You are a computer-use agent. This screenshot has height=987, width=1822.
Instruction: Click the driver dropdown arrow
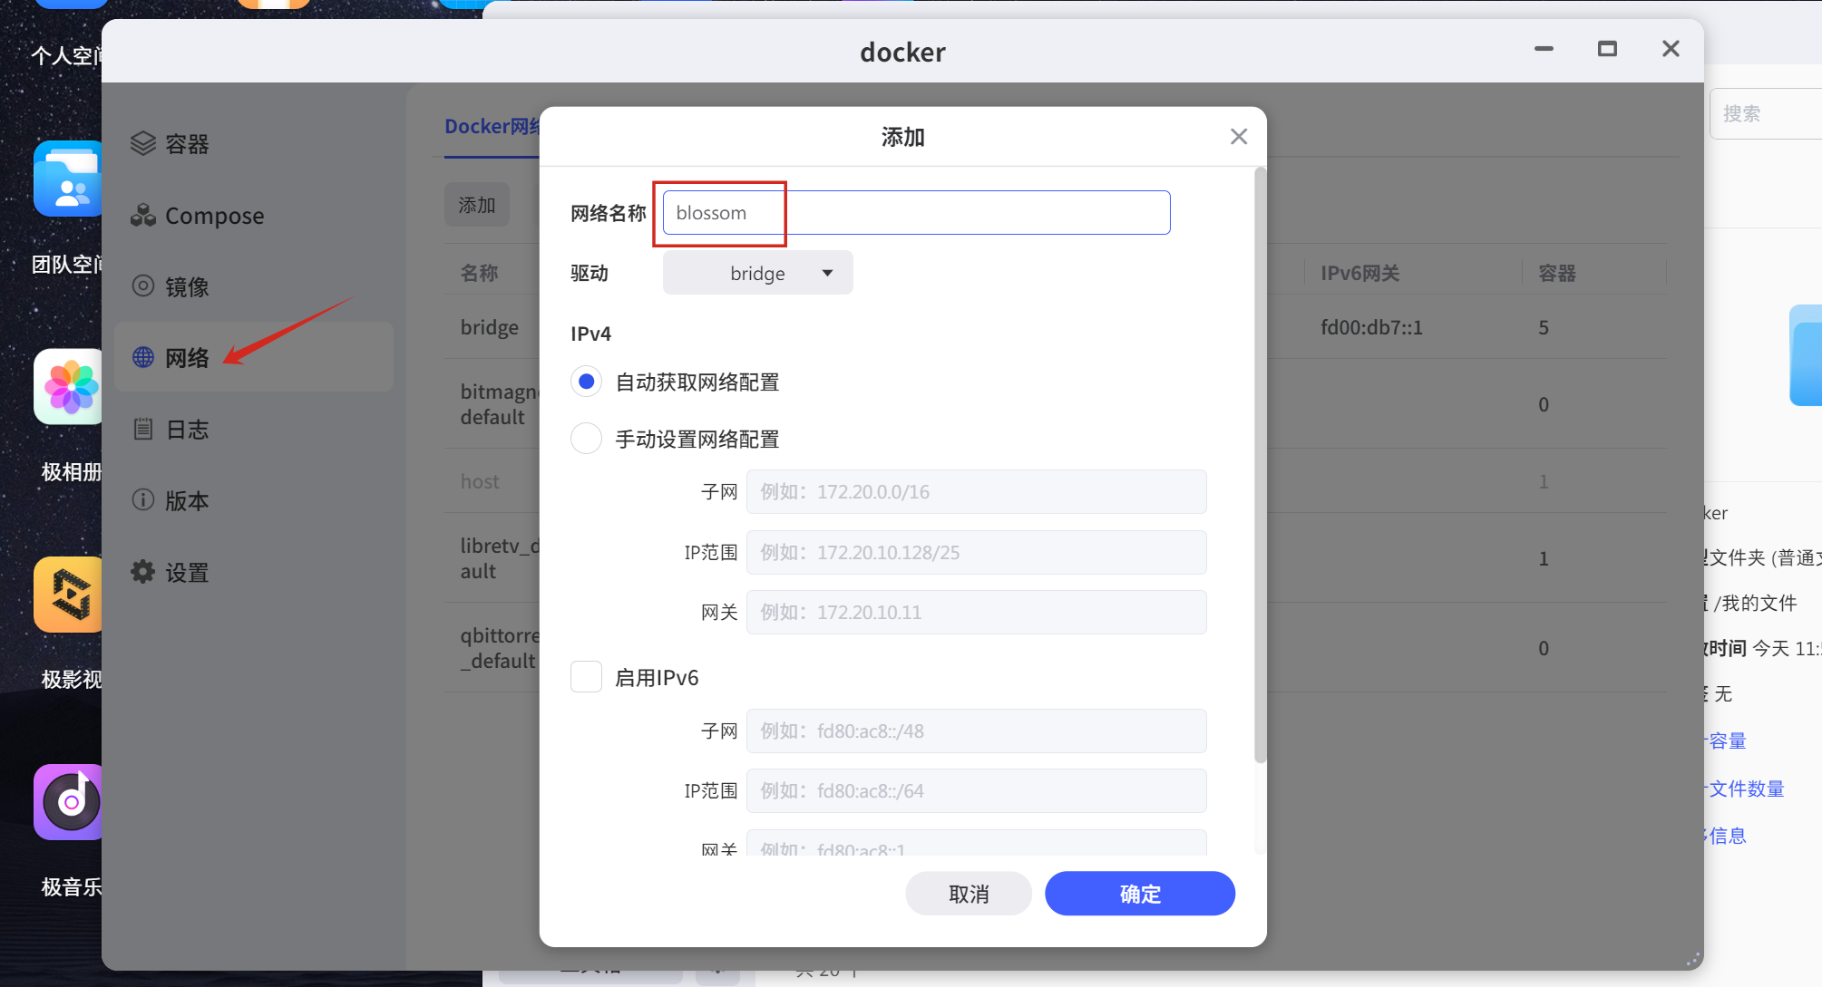(827, 273)
